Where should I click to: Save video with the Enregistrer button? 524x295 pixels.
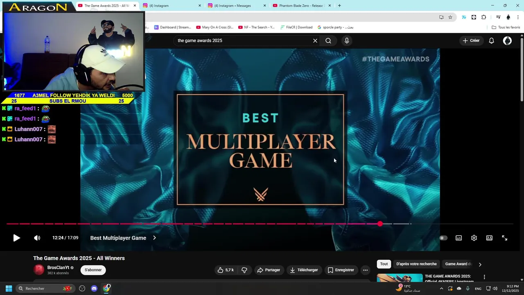coord(341,270)
